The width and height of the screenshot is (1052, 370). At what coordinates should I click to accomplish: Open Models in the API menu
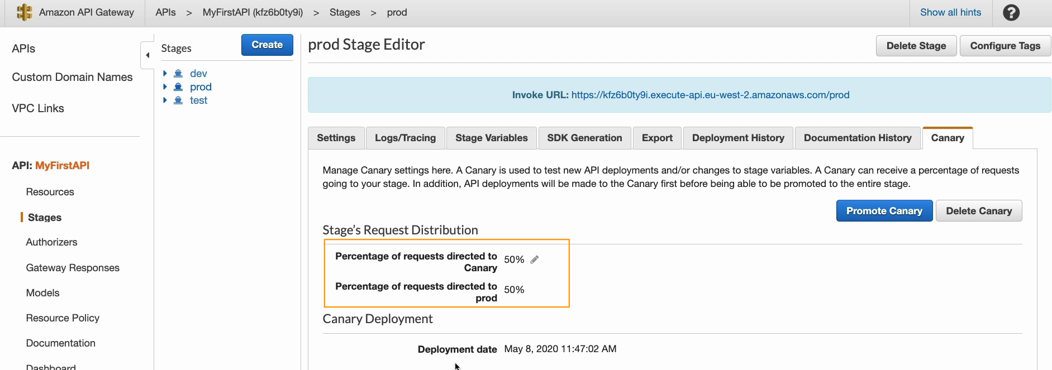coord(42,293)
